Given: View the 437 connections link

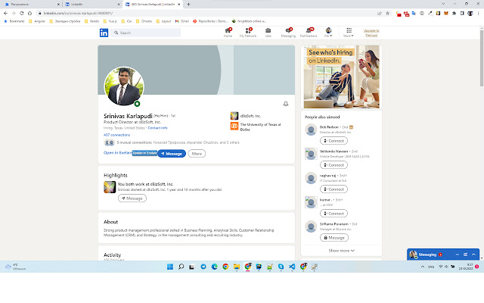Looking at the screenshot, I should [116, 134].
